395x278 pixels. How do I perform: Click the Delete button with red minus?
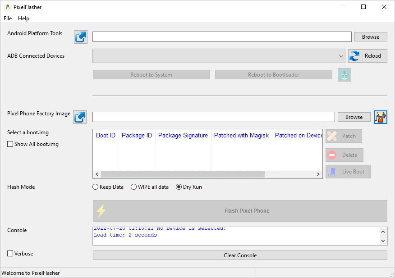point(344,155)
